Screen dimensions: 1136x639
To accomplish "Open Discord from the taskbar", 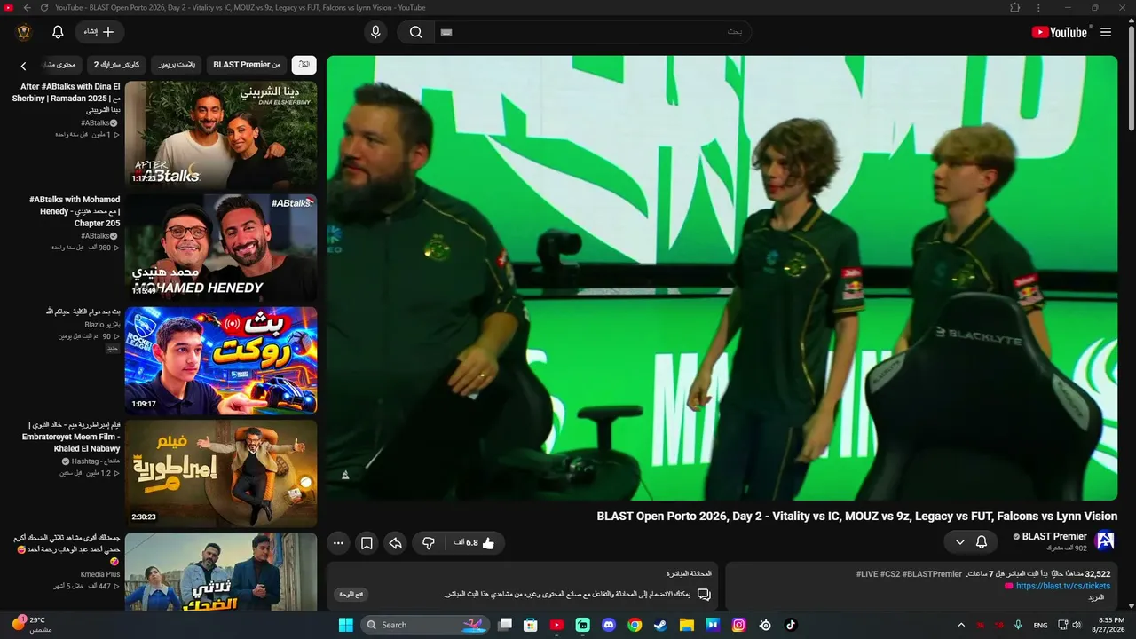I will [x=609, y=625].
